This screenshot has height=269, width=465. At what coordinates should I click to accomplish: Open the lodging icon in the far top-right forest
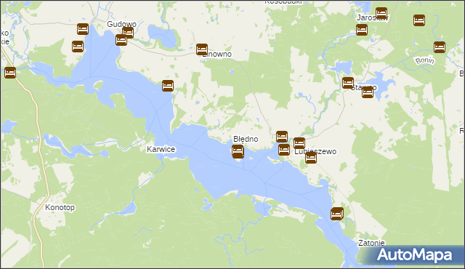419,20
